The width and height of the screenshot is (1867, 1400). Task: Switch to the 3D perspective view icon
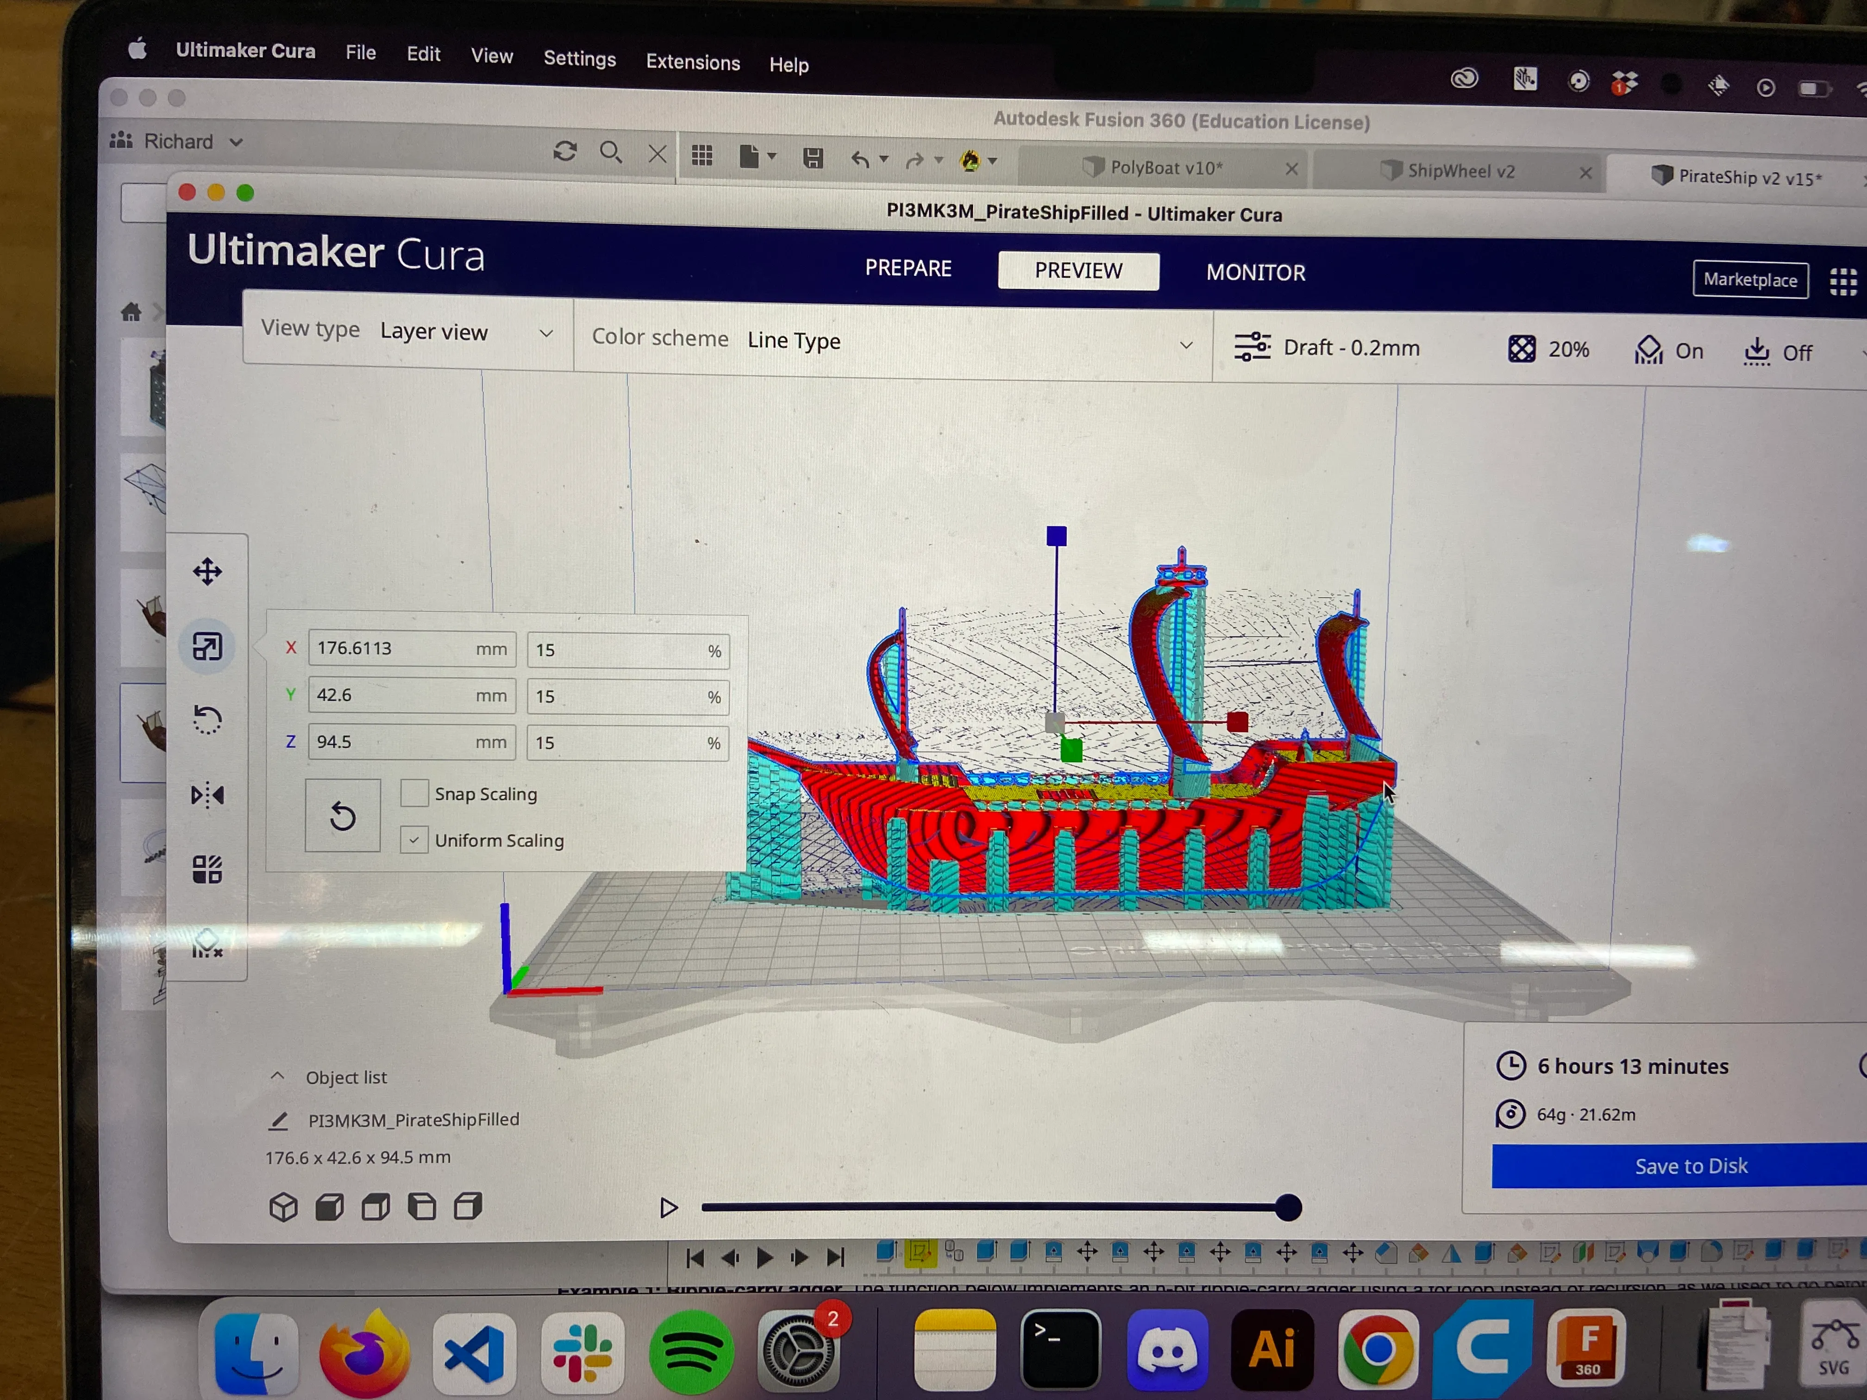click(x=283, y=1207)
